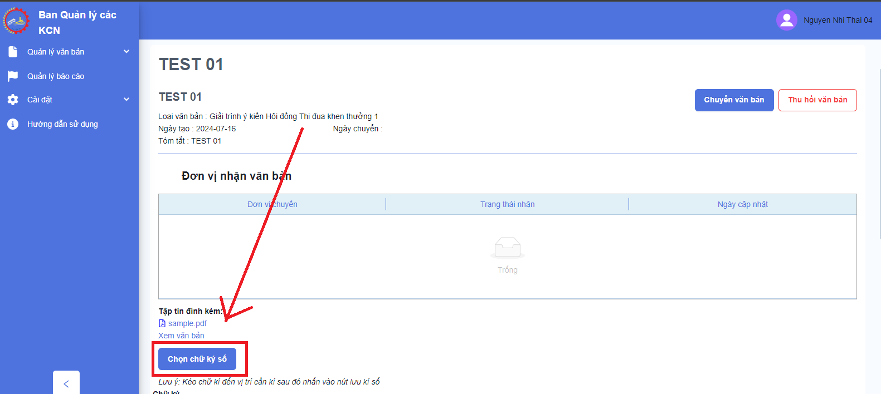This screenshot has height=394, width=881.
Task: Click the Nguyen Nhi Thai 04 username
Action: 838,20
